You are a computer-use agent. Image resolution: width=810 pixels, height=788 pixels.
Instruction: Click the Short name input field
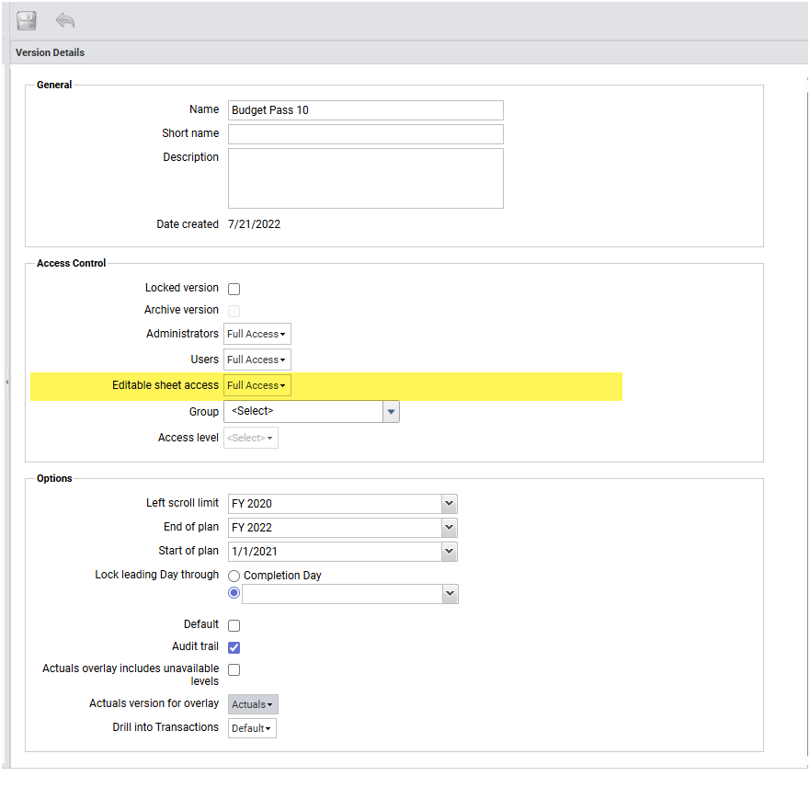coord(365,134)
